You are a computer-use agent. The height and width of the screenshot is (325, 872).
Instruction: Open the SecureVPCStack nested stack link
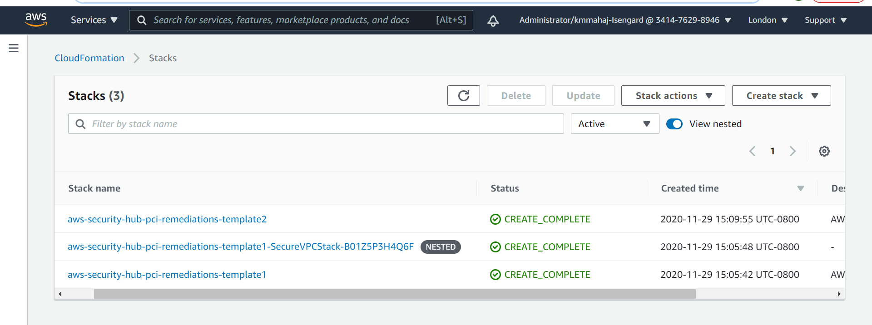(x=241, y=246)
